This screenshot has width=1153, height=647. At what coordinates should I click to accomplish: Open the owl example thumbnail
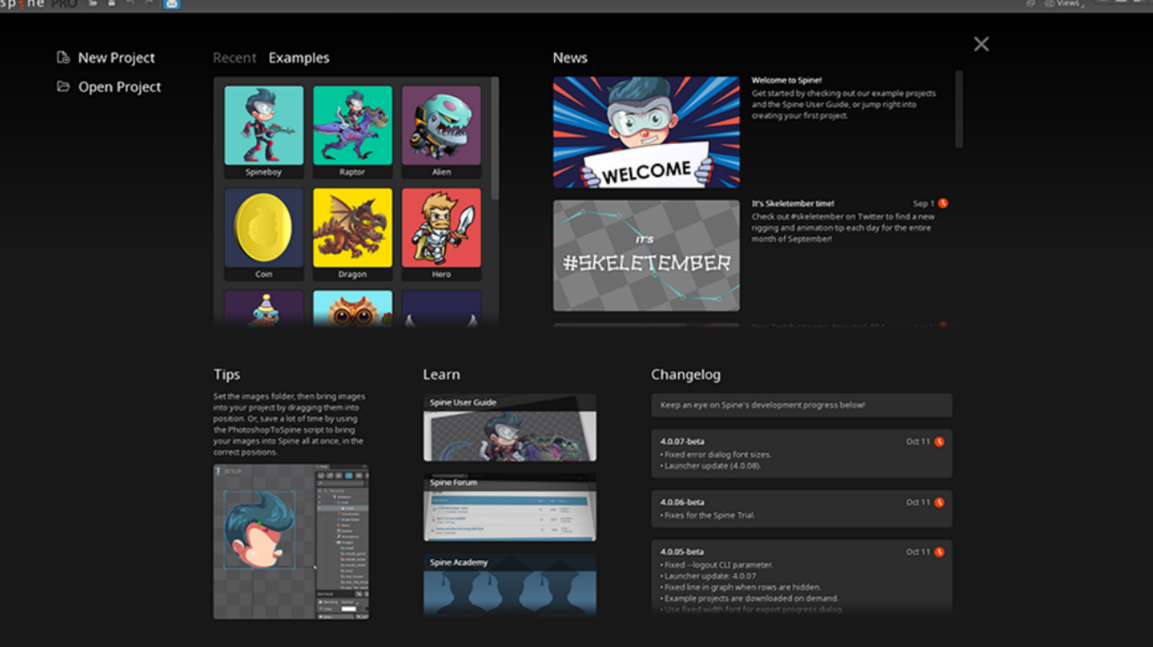[352, 309]
